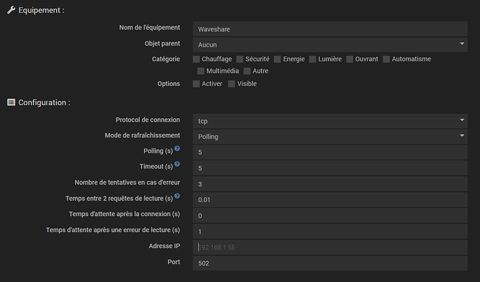Enable the Chauffage category checkbox
The width and height of the screenshot is (480, 282).
click(197, 59)
